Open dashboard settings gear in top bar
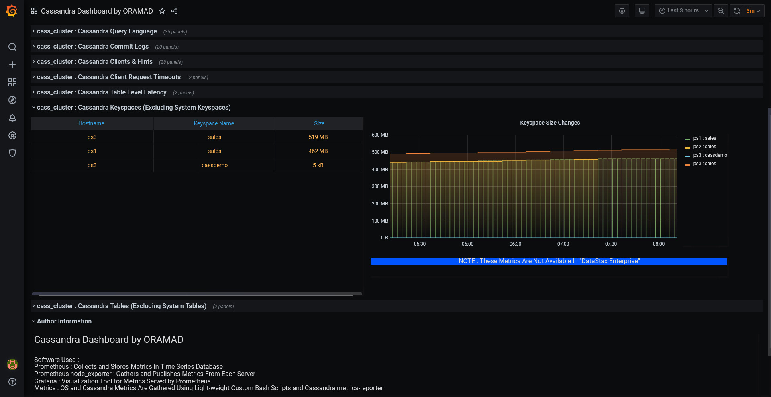The image size is (771, 397). [622, 11]
